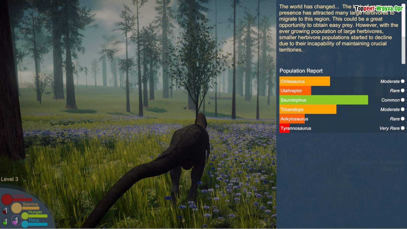Select the white dot beside Saurolophus Common

click(x=403, y=100)
